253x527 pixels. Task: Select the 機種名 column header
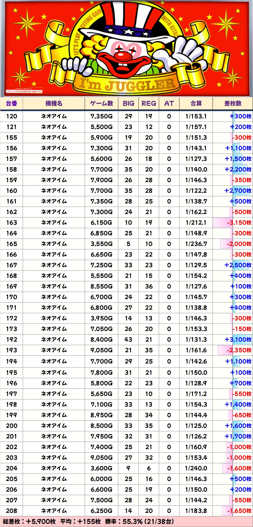click(54, 103)
